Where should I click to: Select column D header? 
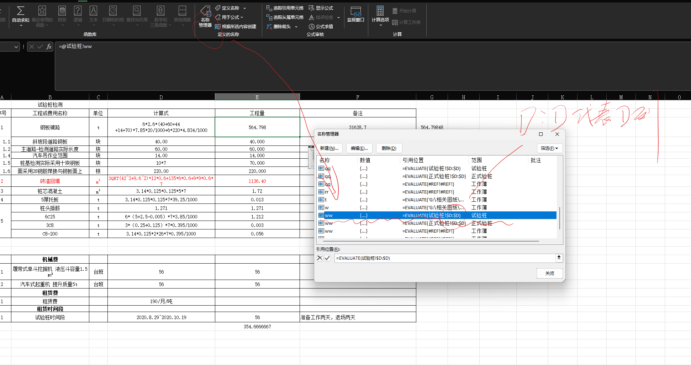click(161, 97)
